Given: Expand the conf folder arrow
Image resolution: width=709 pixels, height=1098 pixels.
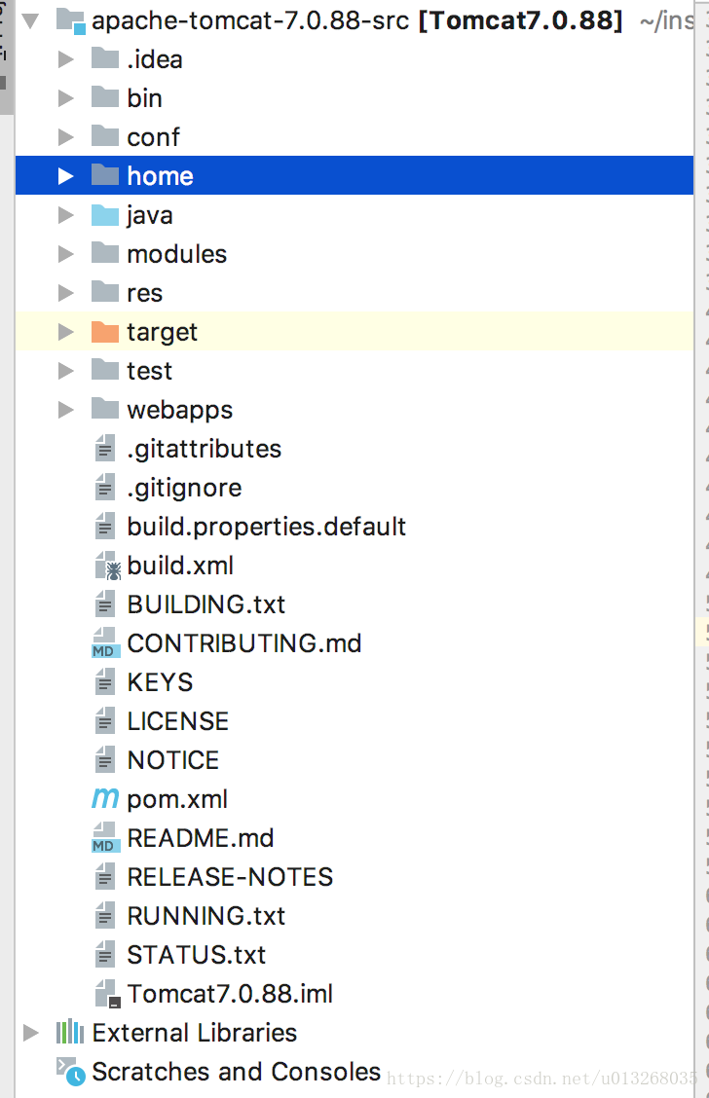Looking at the screenshot, I should (66, 137).
